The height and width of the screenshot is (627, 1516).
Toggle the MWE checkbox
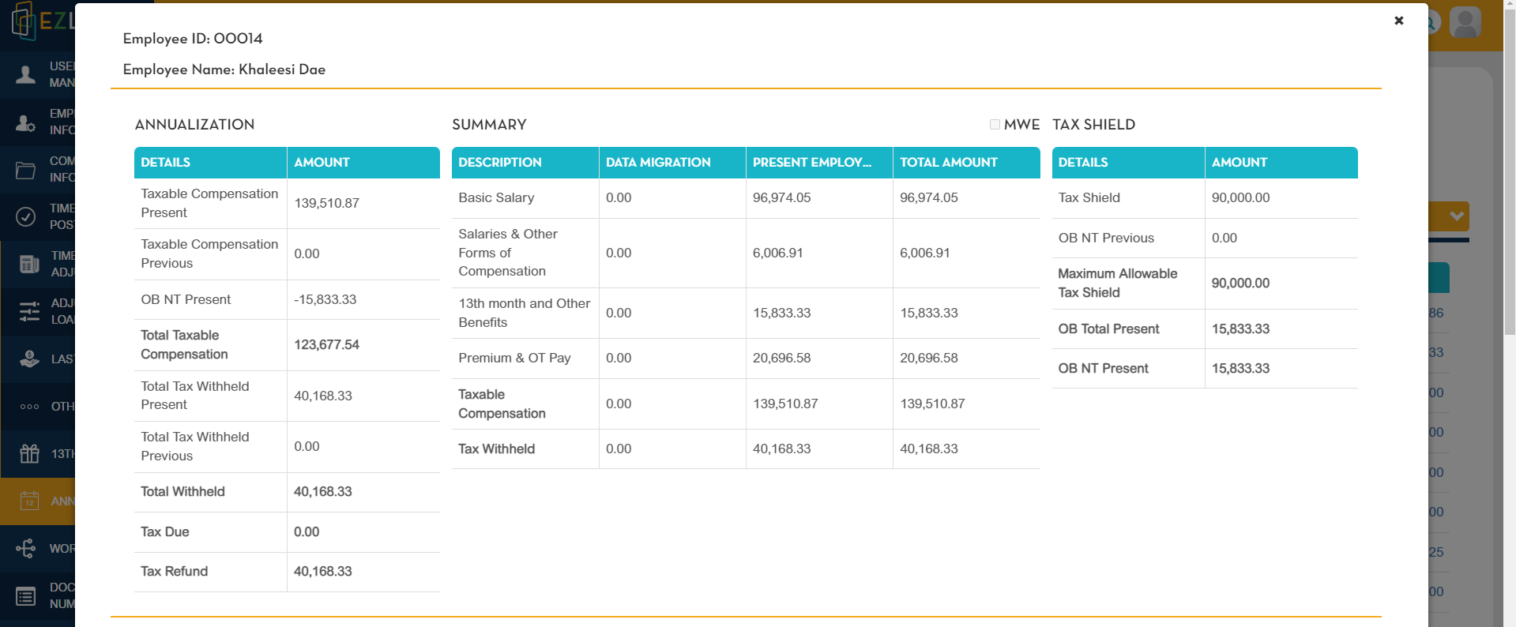pos(995,125)
